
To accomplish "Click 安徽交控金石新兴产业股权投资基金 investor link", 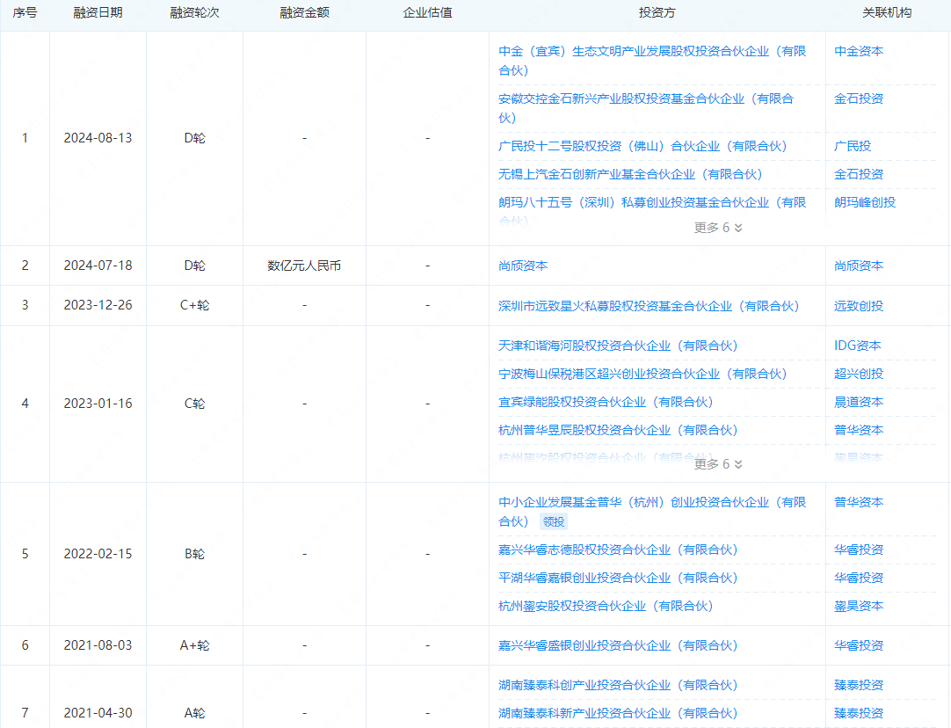I will (x=645, y=98).
